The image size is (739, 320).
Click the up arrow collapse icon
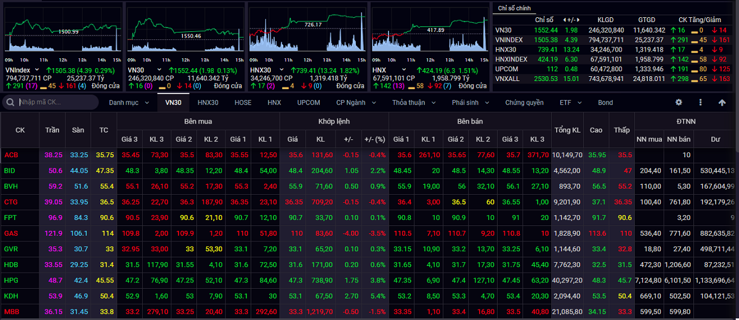[722, 103]
